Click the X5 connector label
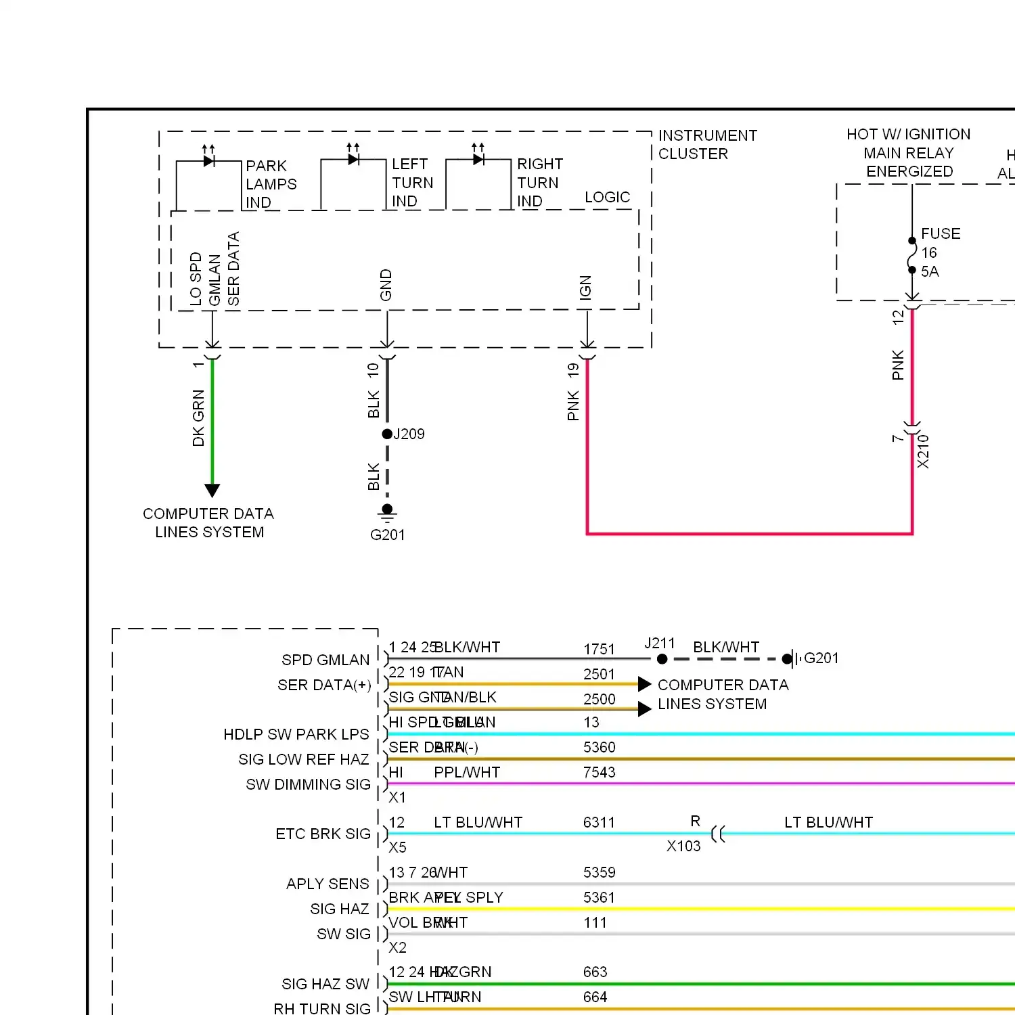The height and width of the screenshot is (1015, 1015). [397, 847]
